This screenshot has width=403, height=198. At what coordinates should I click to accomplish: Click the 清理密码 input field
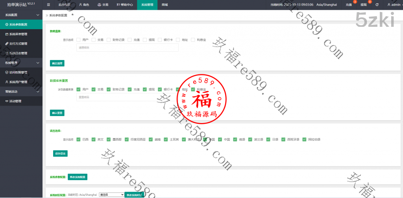pyautogui.click(x=127, y=48)
